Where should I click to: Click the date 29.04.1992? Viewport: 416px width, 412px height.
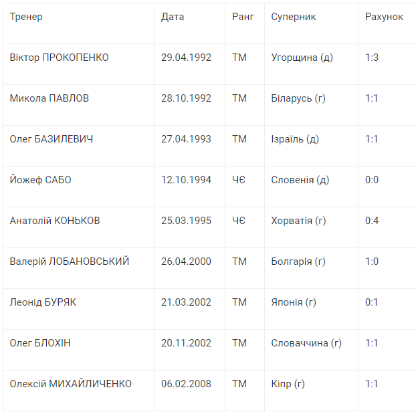186,58
